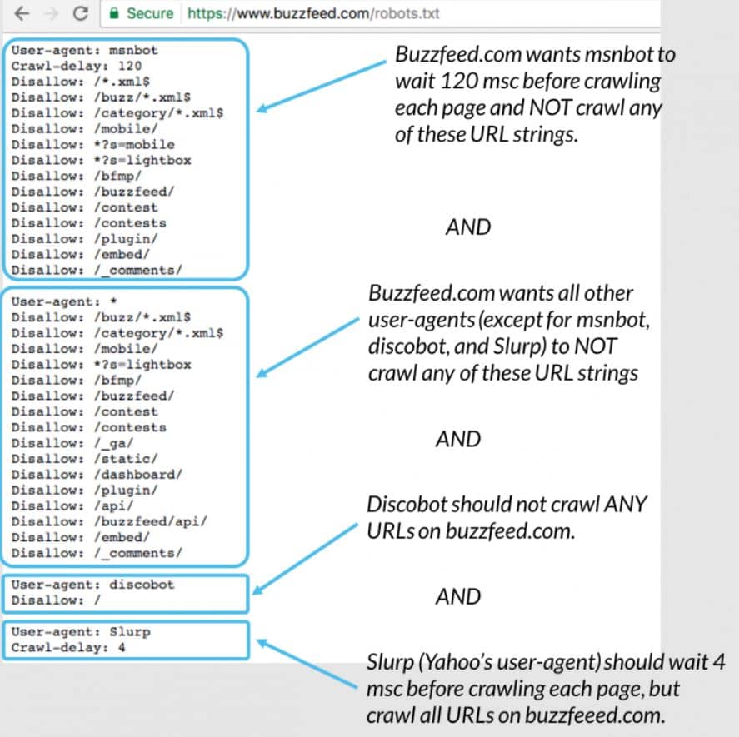Click the 'User-agent: discobot' line
Viewport: 739px width, 737px height.
tap(92, 585)
